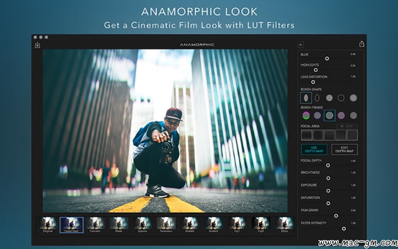
Task: Click the BOKEH FRINGE label
Action: click(312, 108)
